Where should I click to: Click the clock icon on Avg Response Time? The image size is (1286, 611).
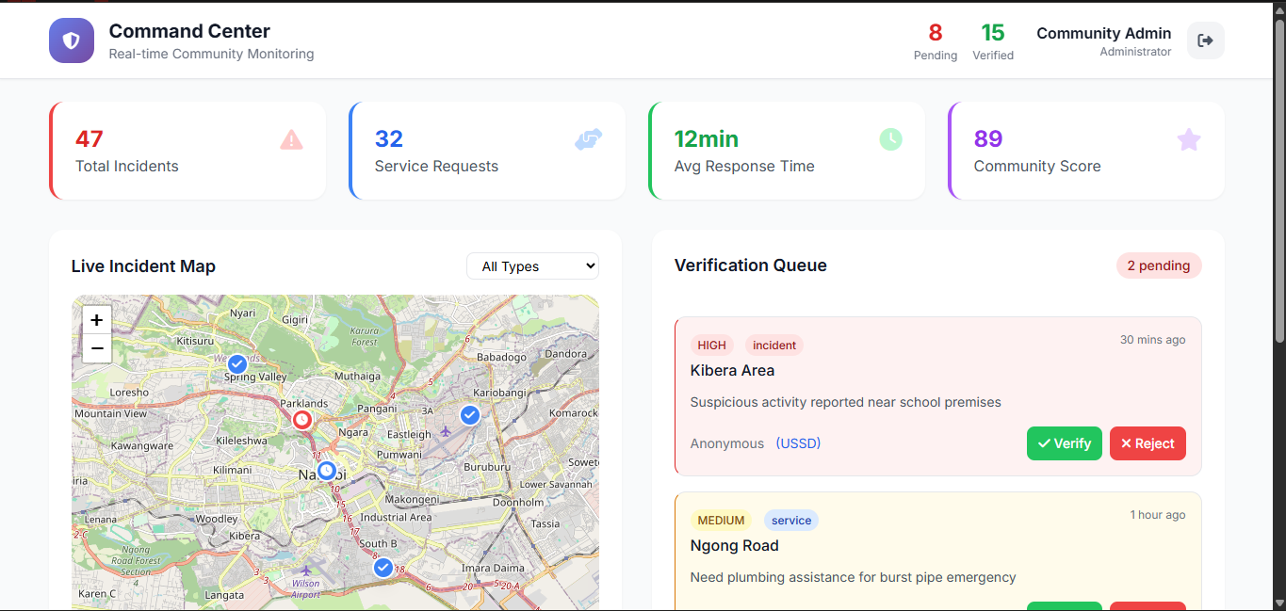click(891, 139)
